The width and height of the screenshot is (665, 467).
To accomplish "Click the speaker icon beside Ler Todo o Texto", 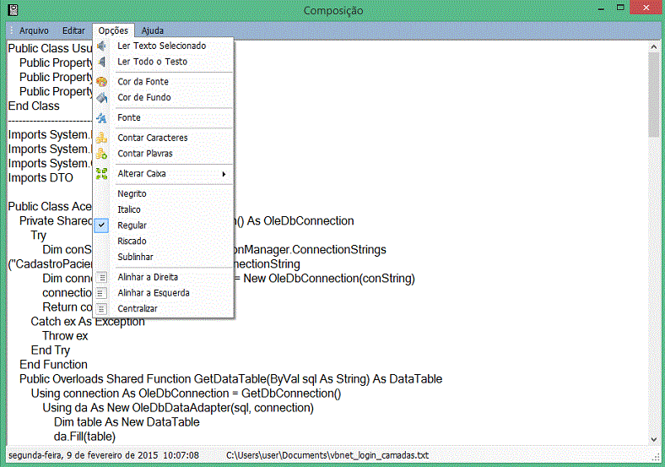I will [102, 62].
